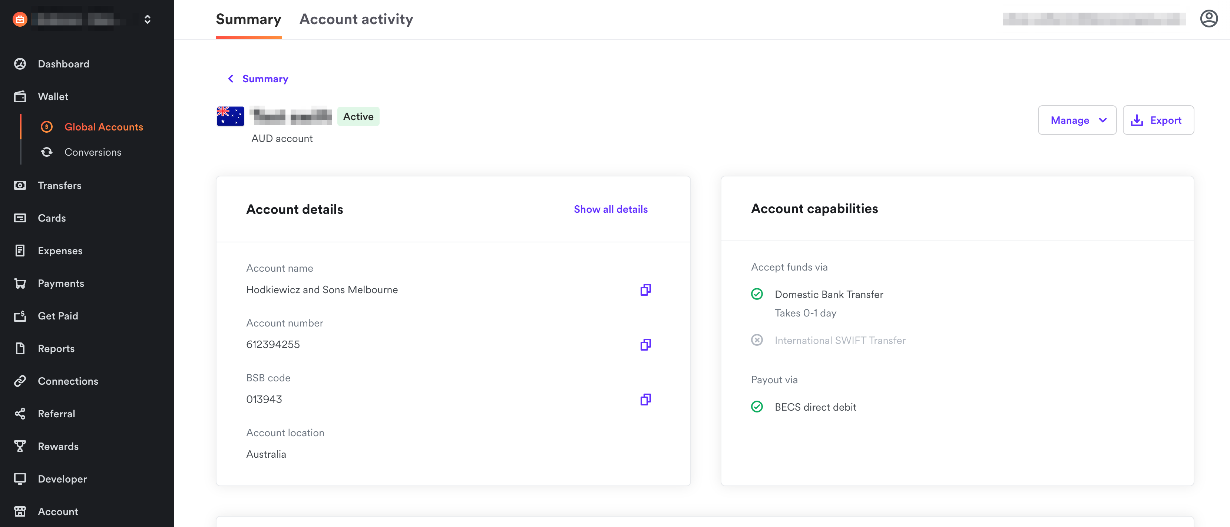This screenshot has width=1230, height=527.
Task: Copy the account name Hodkiewicz and Sons
Action: (x=645, y=290)
